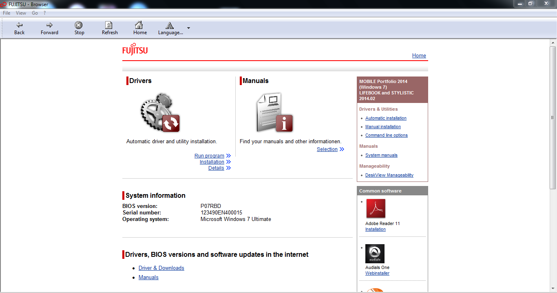Click the Run program link

coord(209,156)
